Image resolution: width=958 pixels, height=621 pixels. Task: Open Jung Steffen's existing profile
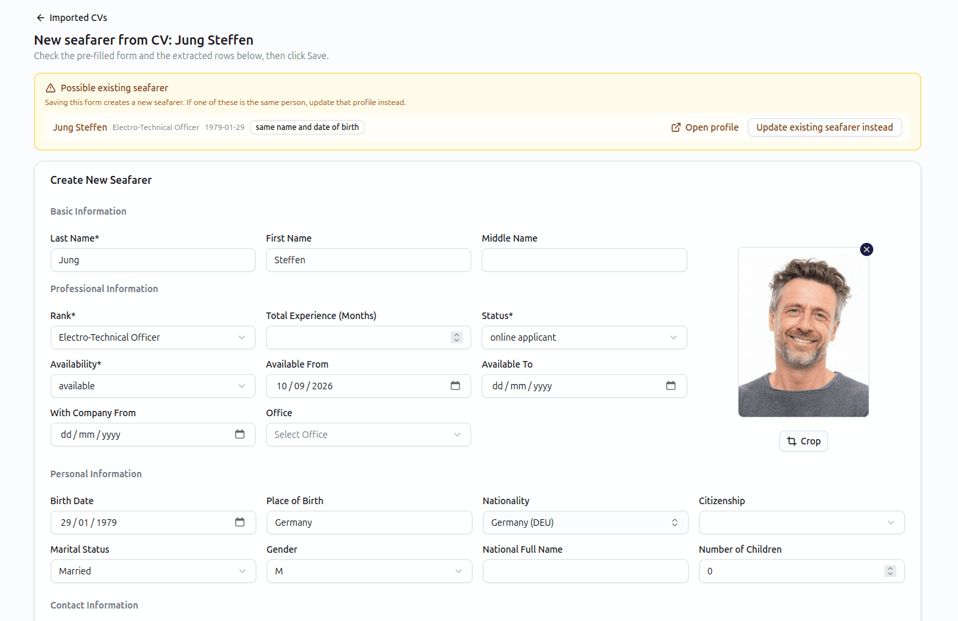704,127
